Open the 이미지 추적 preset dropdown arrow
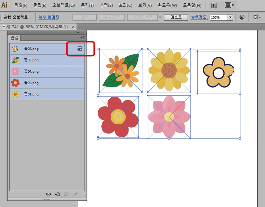265x207 pixels. pos(160,17)
